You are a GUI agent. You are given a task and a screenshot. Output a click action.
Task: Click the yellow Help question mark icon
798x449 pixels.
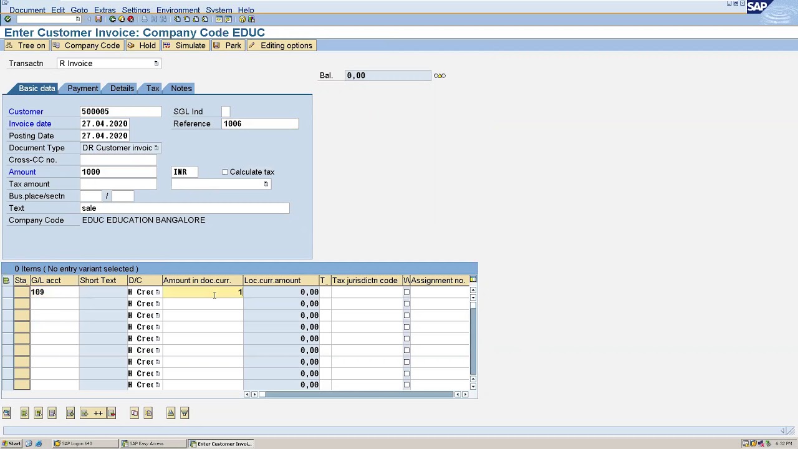[242, 19]
